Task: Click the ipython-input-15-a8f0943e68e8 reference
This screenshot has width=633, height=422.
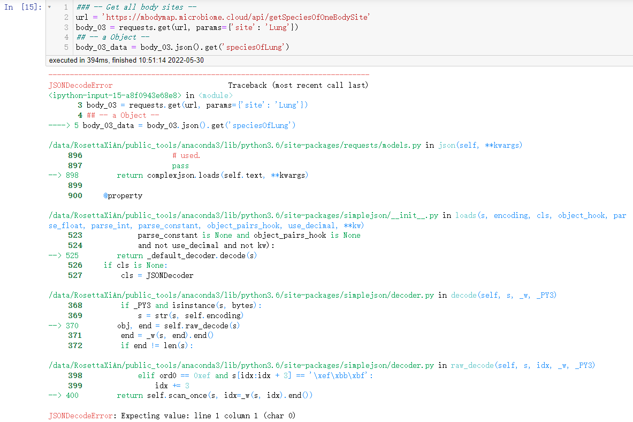Action: coord(115,95)
